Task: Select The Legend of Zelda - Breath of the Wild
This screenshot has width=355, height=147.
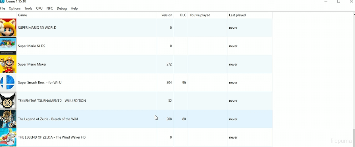Action: point(48,119)
